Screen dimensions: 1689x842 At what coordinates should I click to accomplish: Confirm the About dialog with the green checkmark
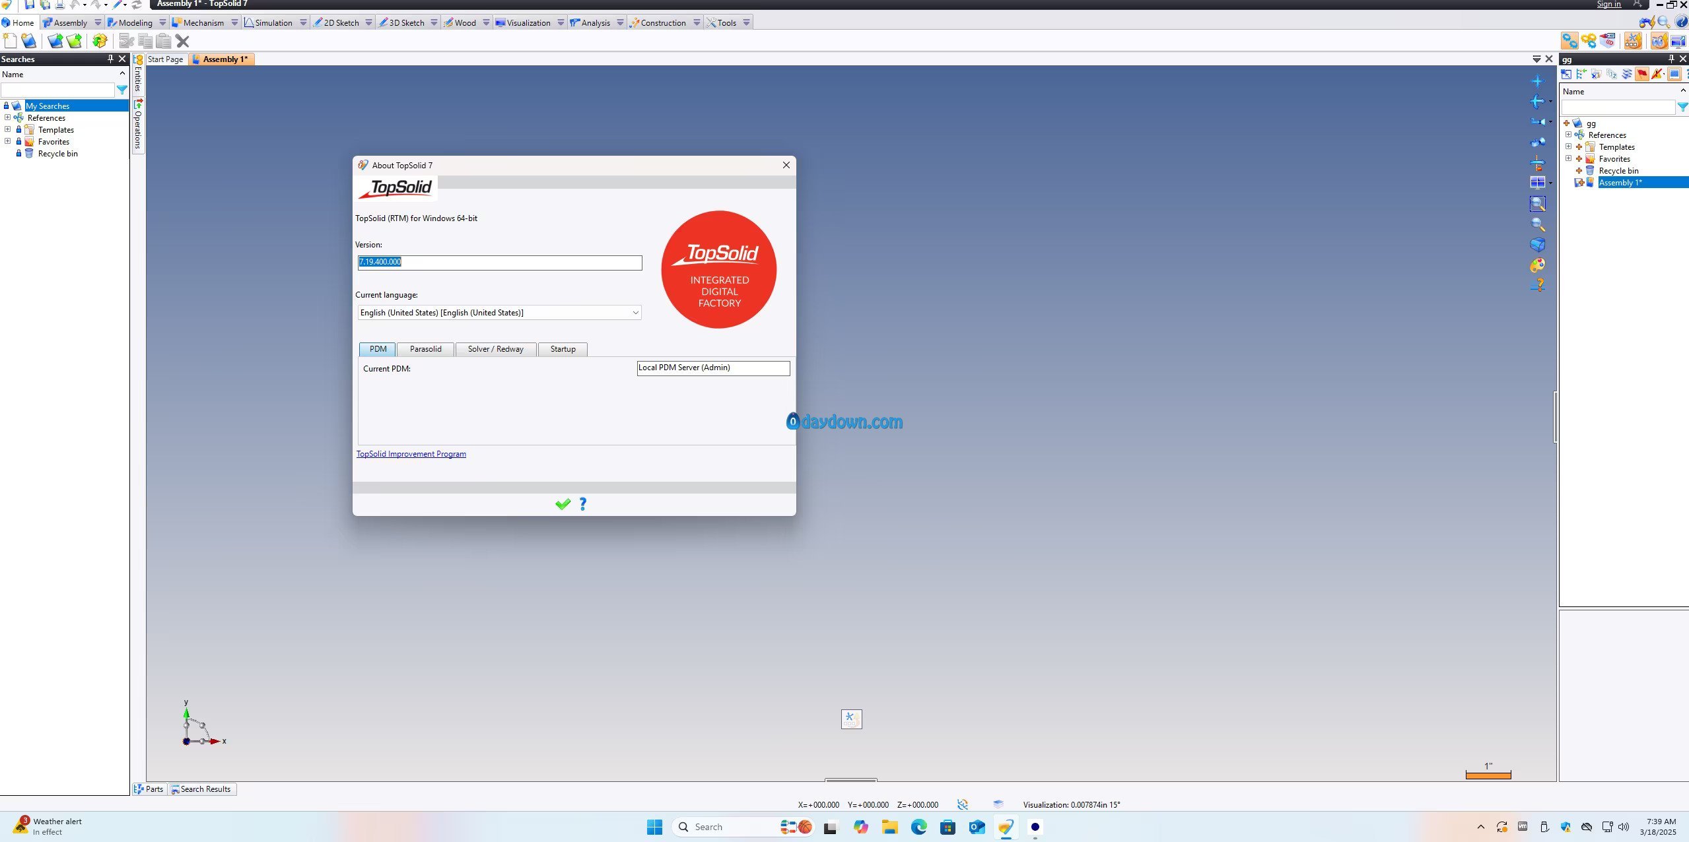(563, 504)
